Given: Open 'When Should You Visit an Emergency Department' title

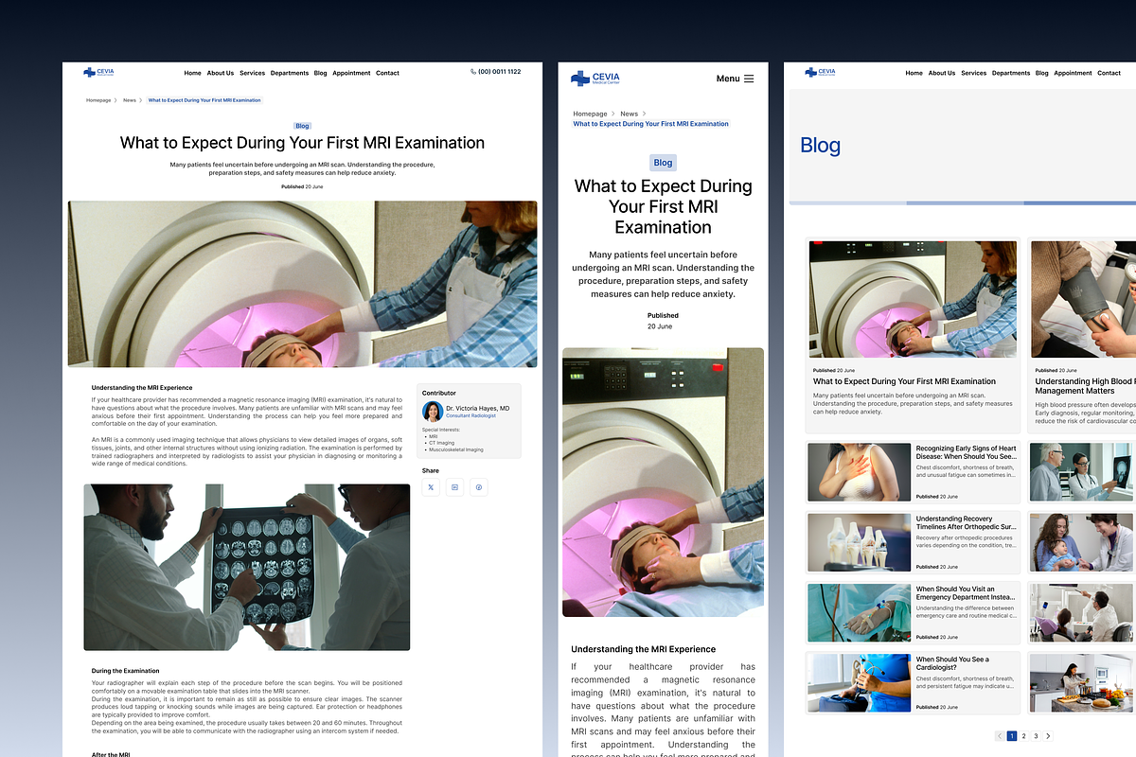Looking at the screenshot, I should coord(965,593).
